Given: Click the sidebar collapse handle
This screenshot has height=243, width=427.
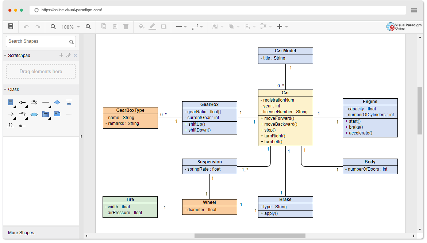Looking at the screenshot, I should [81, 136].
